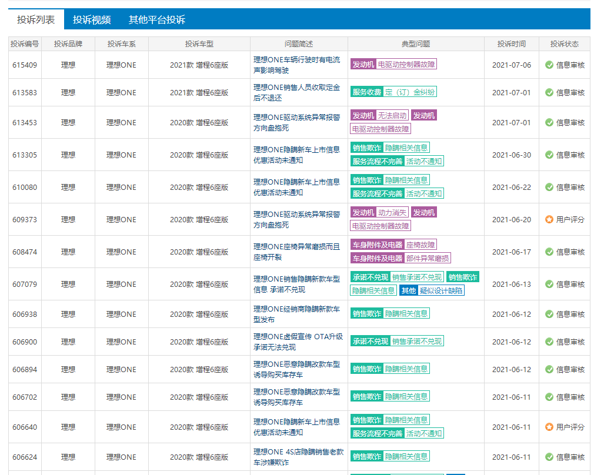This screenshot has width=594, height=475.
Task: Click the date 2021-06-17
Action: 512,252
